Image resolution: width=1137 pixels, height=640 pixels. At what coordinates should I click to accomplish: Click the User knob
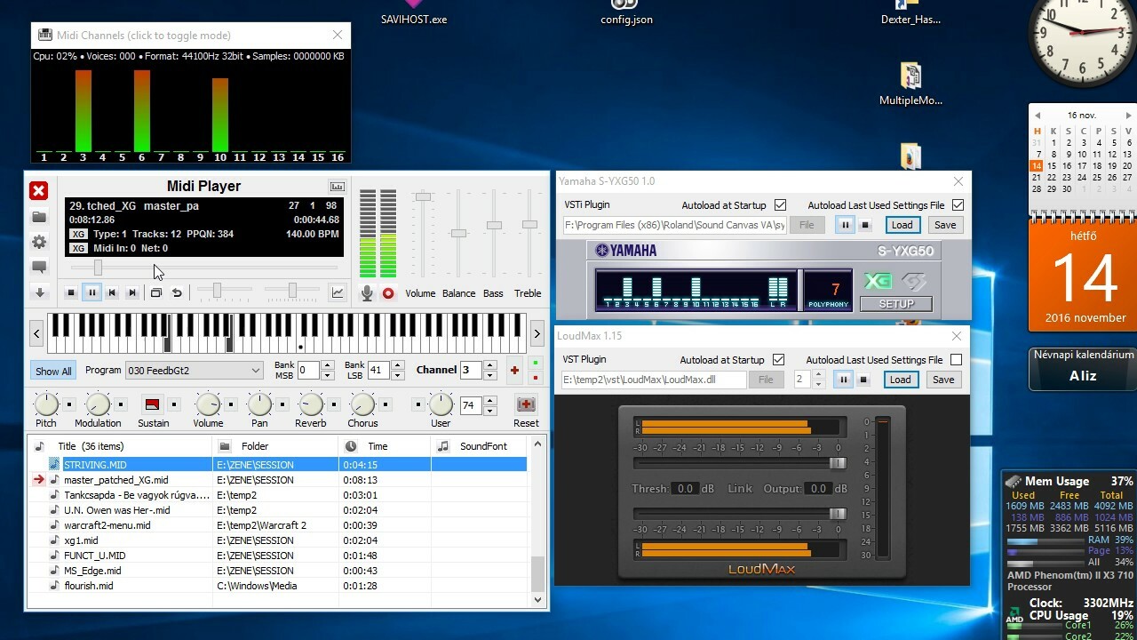pos(441,404)
